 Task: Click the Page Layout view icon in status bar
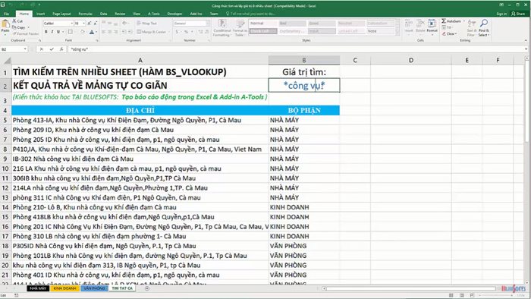point(461,296)
